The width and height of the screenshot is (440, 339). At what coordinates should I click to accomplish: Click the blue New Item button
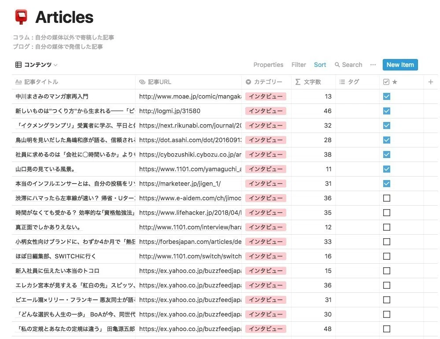tap(400, 65)
